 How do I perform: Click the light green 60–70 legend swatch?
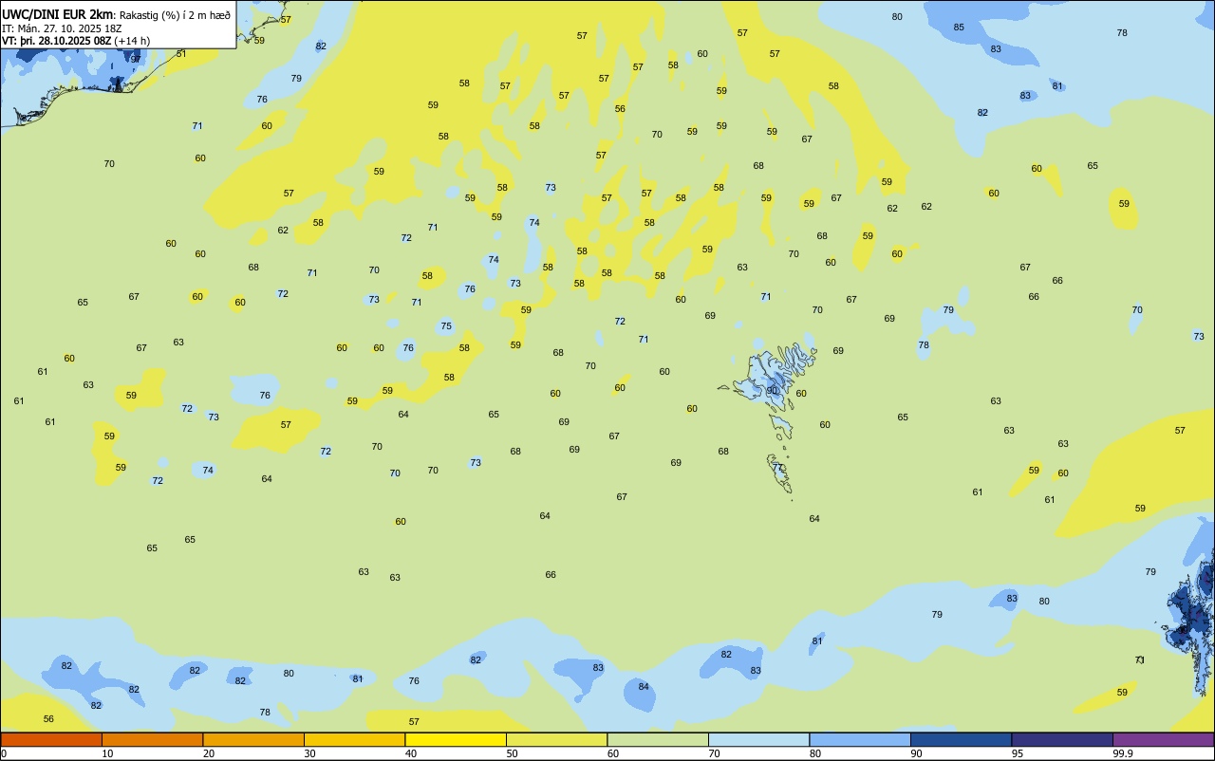click(658, 739)
